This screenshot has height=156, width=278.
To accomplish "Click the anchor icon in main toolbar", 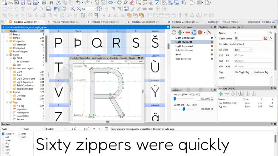I will tap(192, 15).
